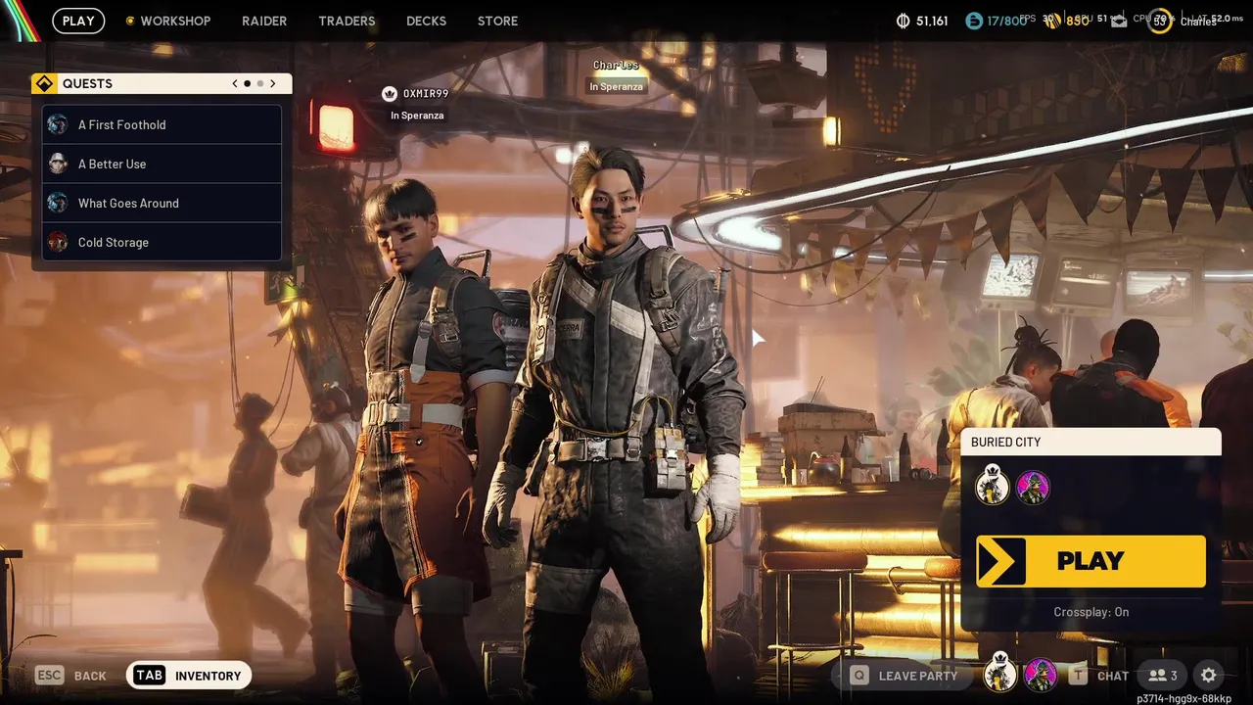Image resolution: width=1253 pixels, height=705 pixels.
Task: Open the mail envelope icon
Action: 1119,21
